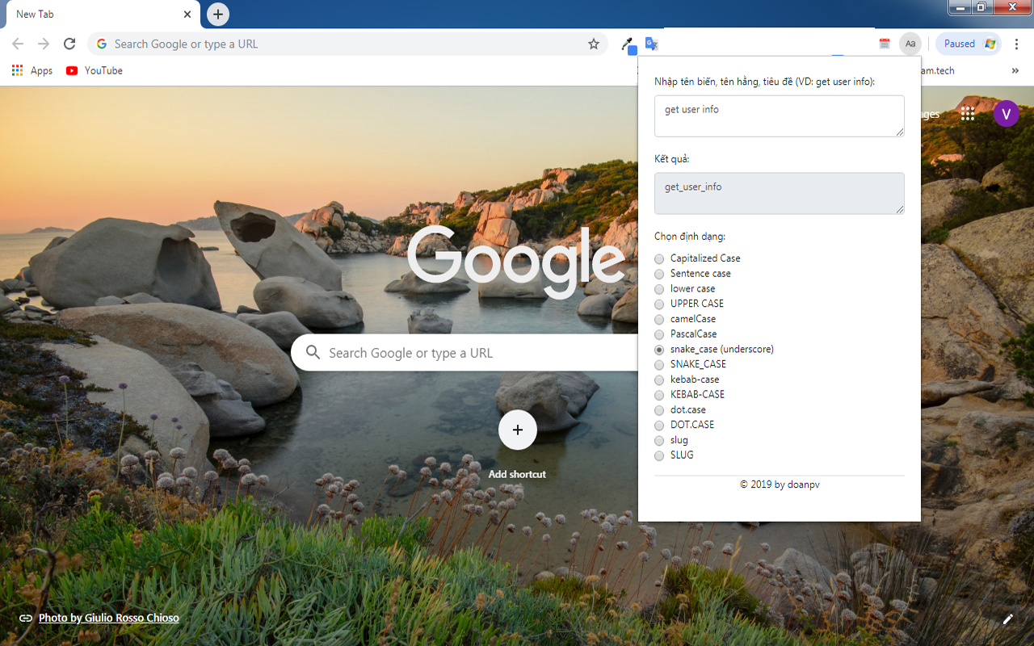
Task: Open the Chrome three-dot menu
Action: (1017, 44)
